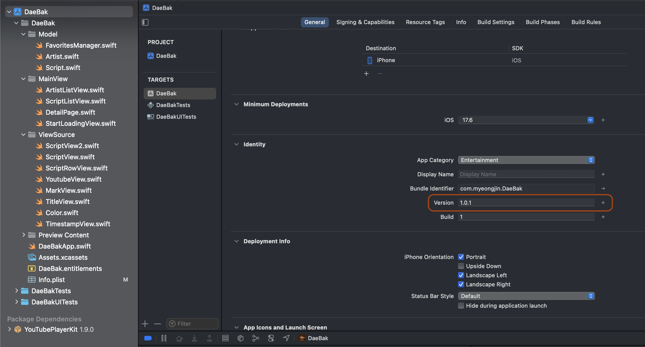Switch to Signing & Capabilities tab
The width and height of the screenshot is (645, 347).
coord(365,22)
